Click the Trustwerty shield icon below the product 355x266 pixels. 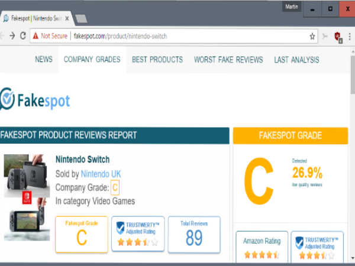click(x=120, y=228)
